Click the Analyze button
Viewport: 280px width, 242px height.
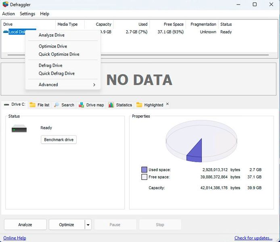point(25,225)
